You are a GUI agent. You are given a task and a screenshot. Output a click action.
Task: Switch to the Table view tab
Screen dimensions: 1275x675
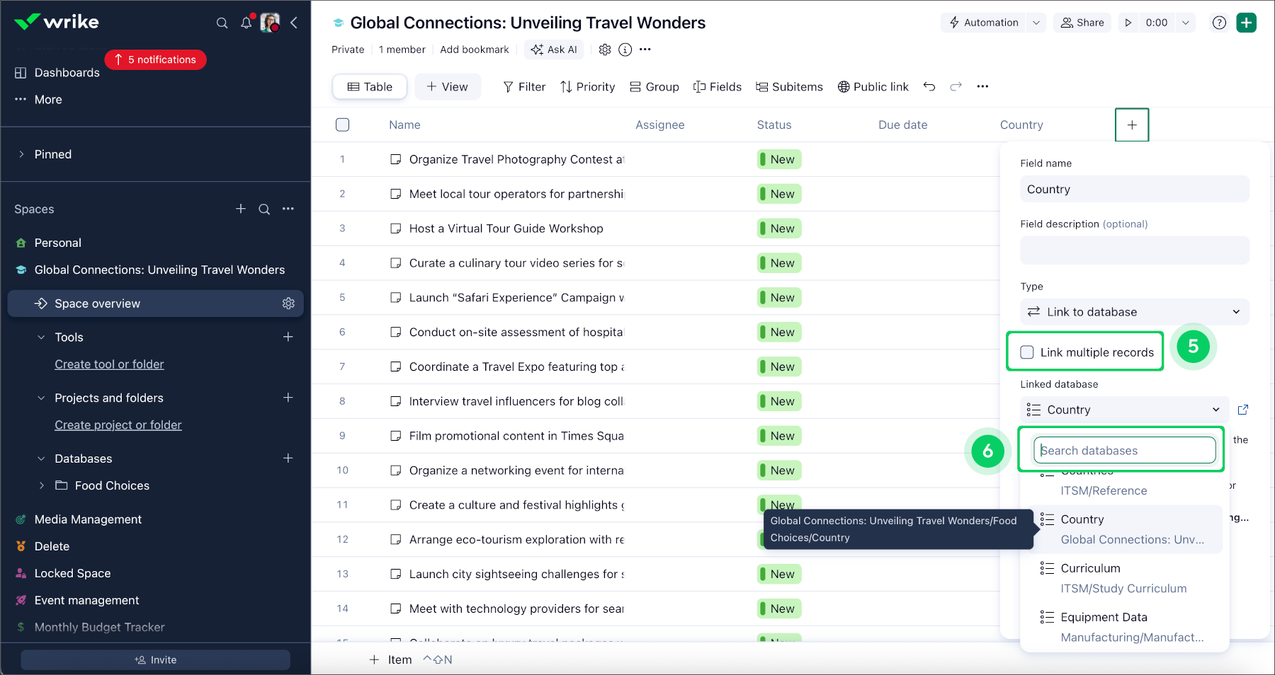click(x=370, y=86)
